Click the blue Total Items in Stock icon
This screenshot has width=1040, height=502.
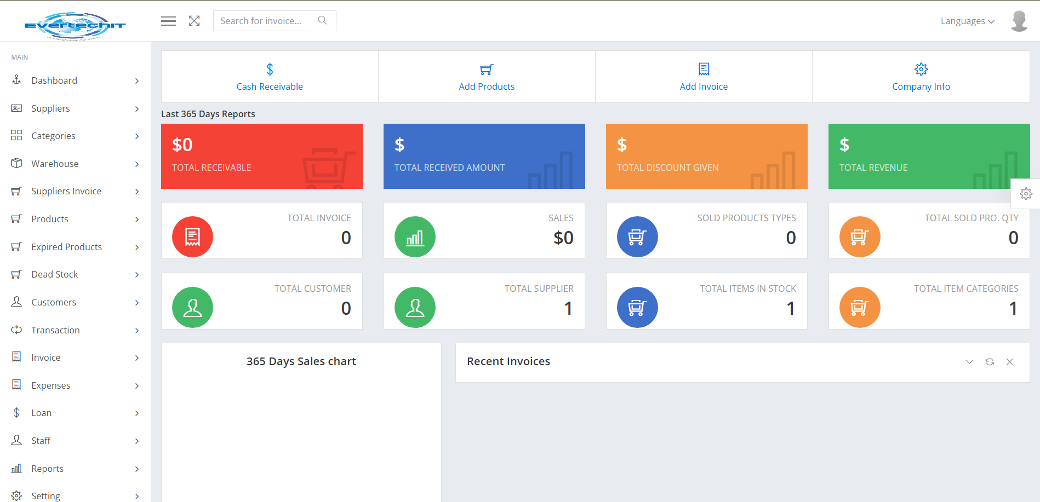[x=637, y=307]
